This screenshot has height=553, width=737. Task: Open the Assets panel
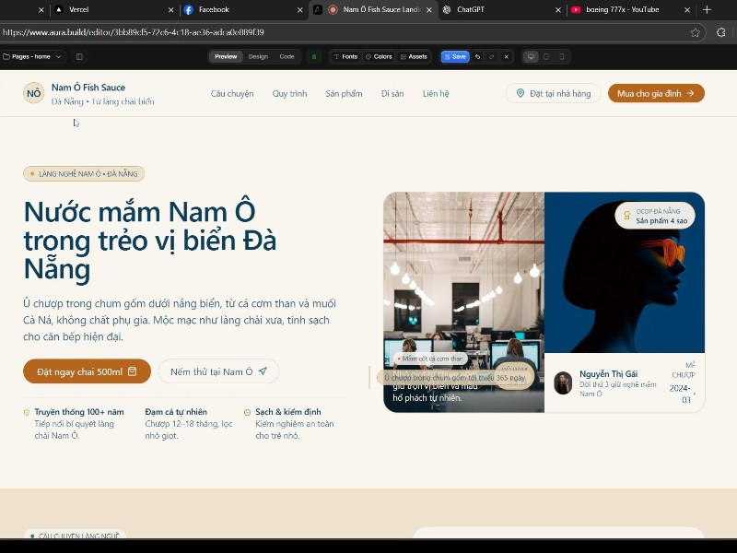413,56
